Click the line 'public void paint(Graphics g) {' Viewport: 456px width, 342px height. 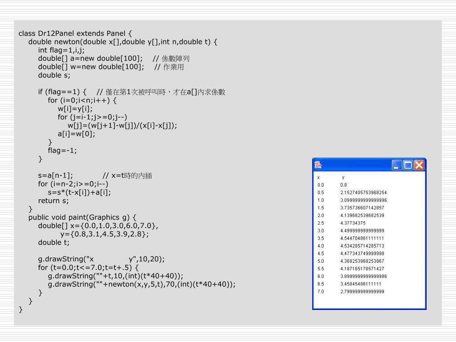click(x=82, y=217)
